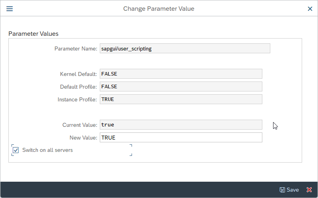Image resolution: width=318 pixels, height=198 pixels.
Task: Click the 'Parameter Name:' label
Action: click(76, 49)
